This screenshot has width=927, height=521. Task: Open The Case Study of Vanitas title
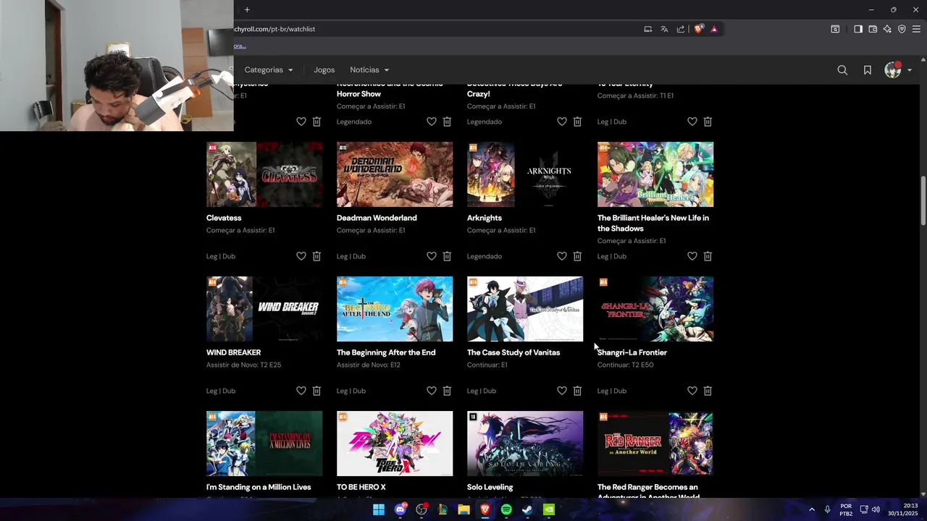(513, 352)
